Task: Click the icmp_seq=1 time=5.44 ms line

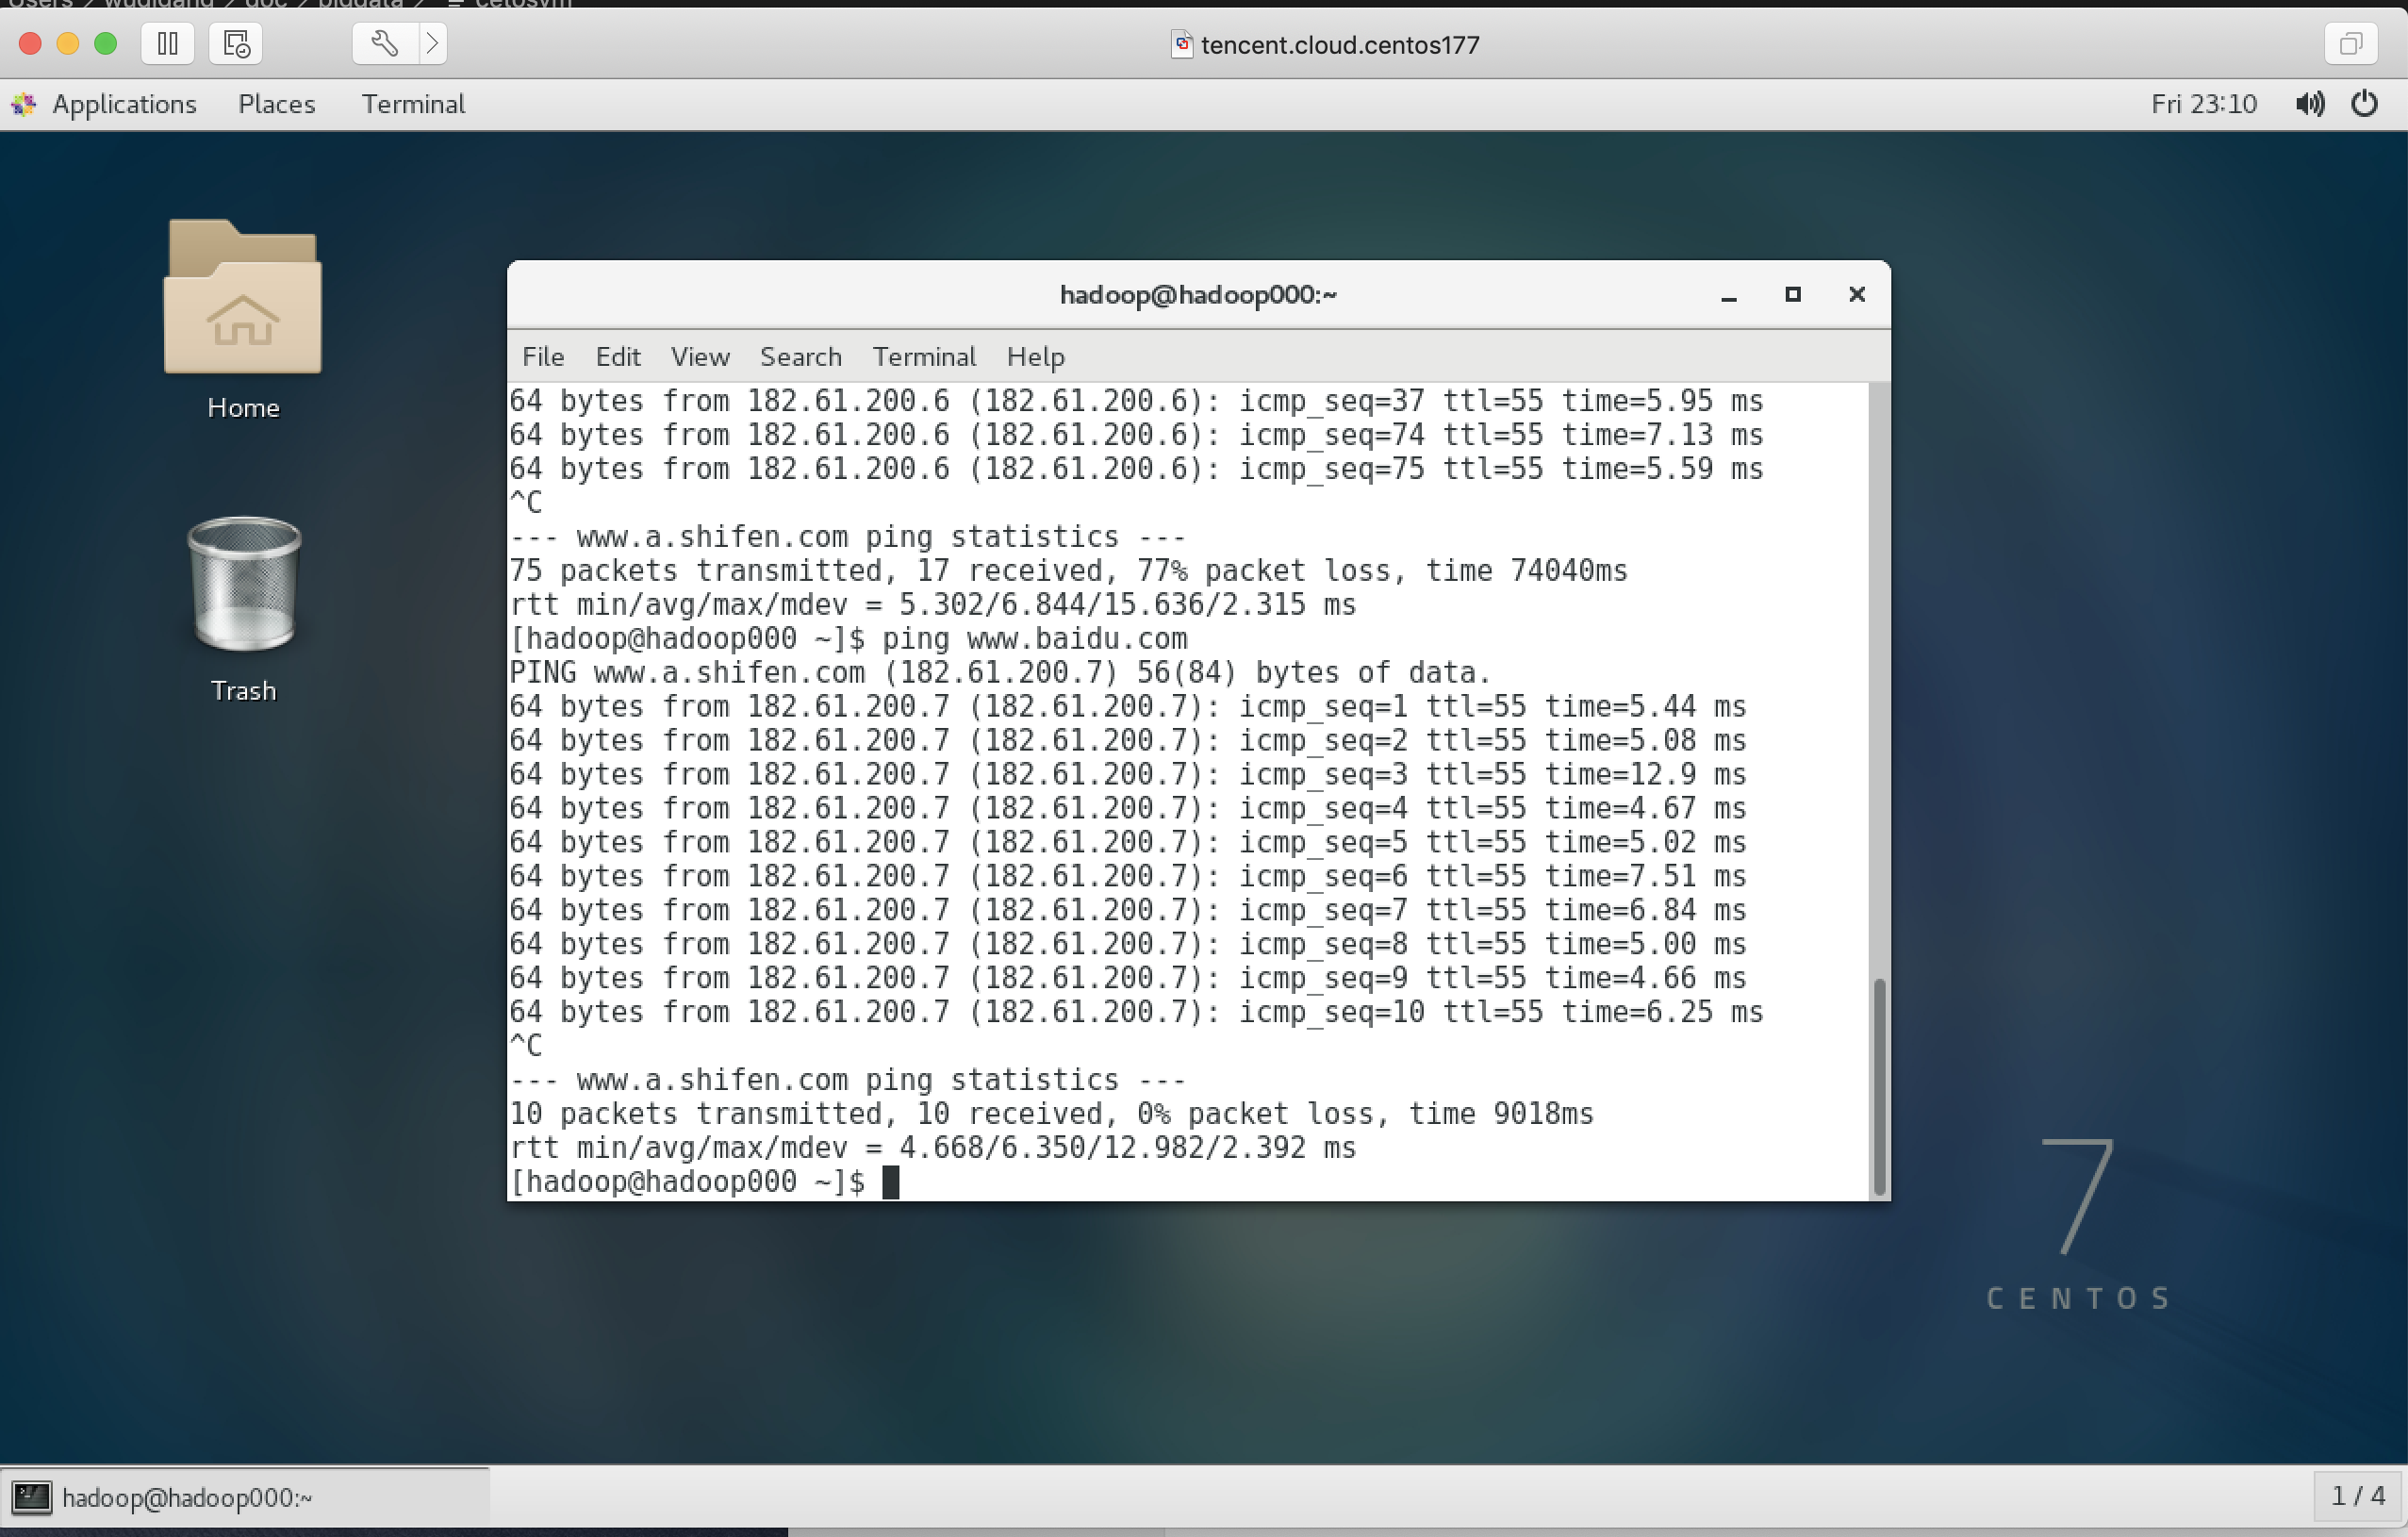Action: 1128,707
